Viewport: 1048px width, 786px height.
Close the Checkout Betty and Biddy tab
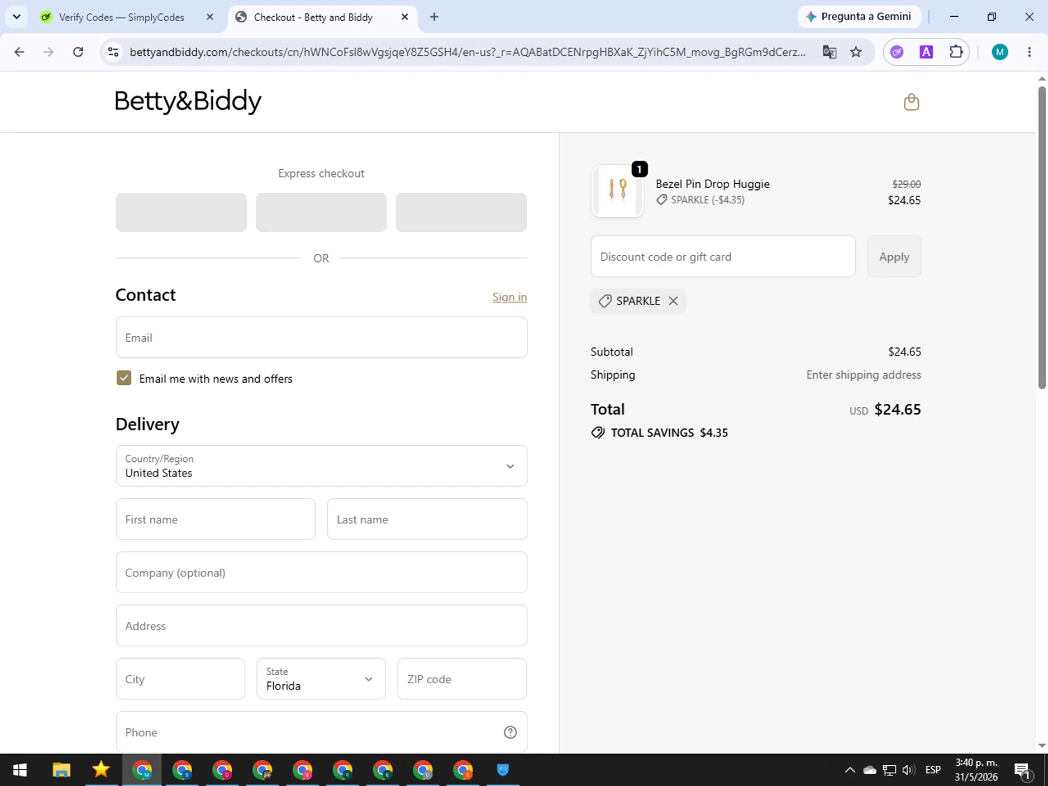tap(405, 17)
